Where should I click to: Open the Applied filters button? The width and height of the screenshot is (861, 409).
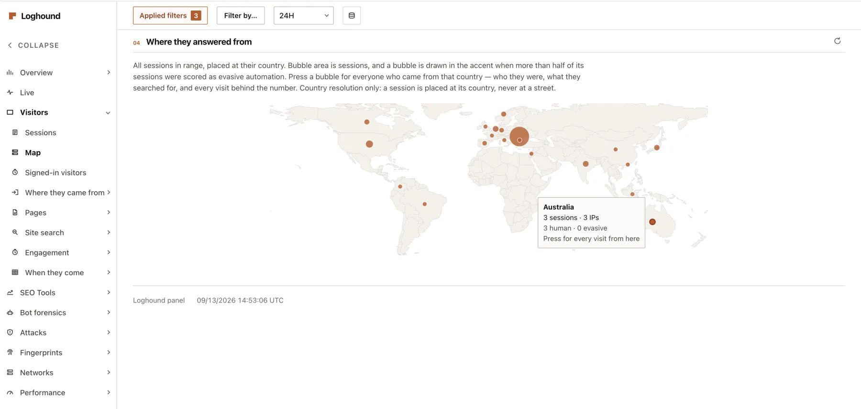click(170, 16)
